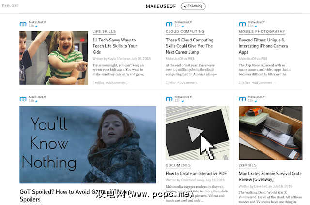
Task: Open article How to Create an Interactive PDF
Action: coord(196,174)
